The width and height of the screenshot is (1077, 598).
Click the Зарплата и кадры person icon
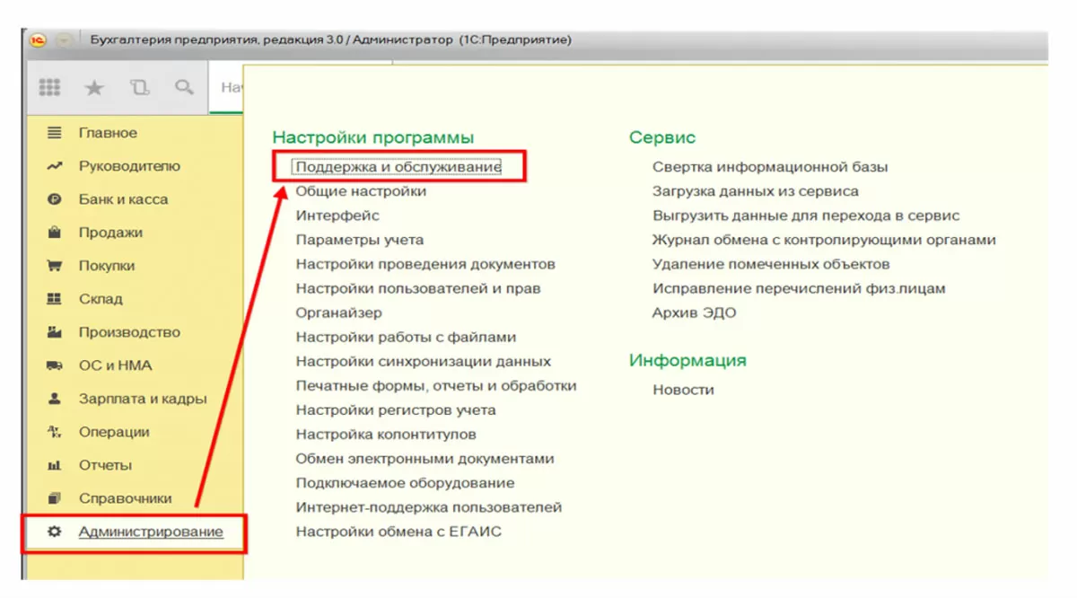pos(55,399)
